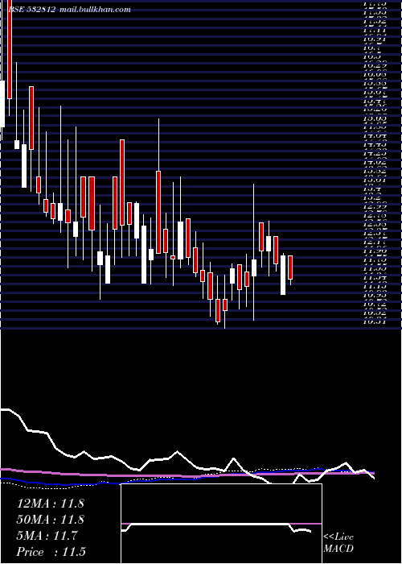Viewport: 402px width, 564px height.
Task: Select the Price : 11.5 reading
Action: 51,552
